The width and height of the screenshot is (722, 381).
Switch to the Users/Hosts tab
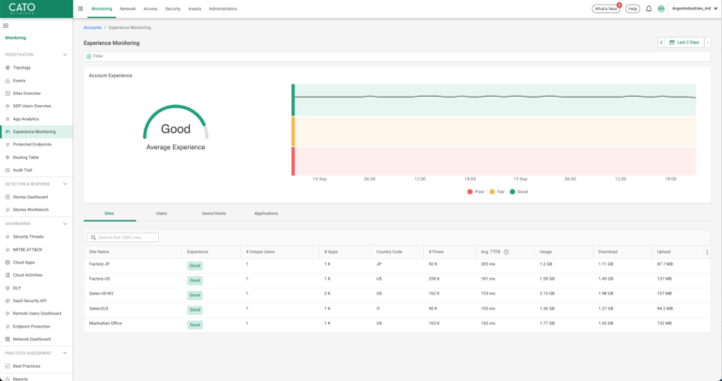(x=213, y=213)
